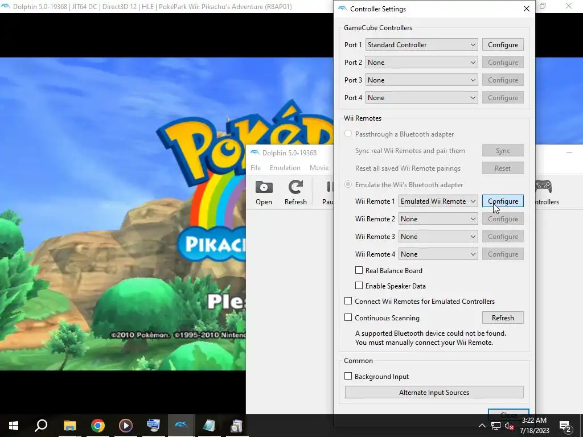Enable Continuous Scanning checkbox
583x437 pixels.
(348, 318)
